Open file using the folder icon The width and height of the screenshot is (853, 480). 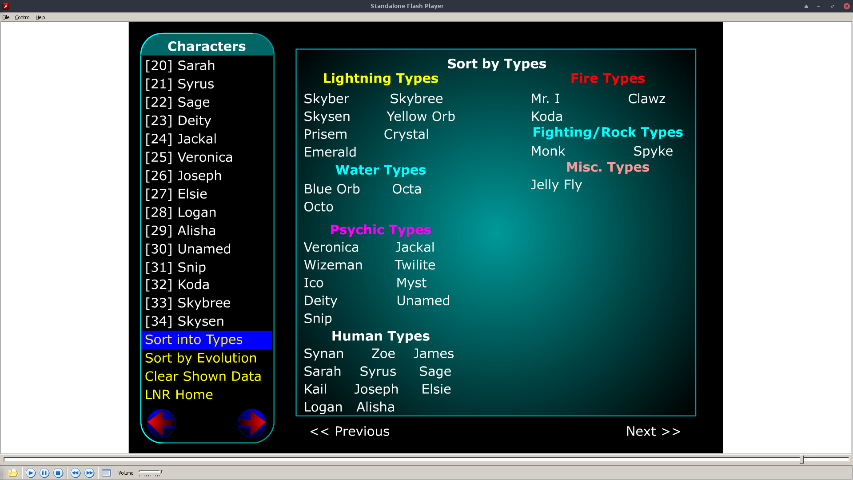(x=13, y=473)
